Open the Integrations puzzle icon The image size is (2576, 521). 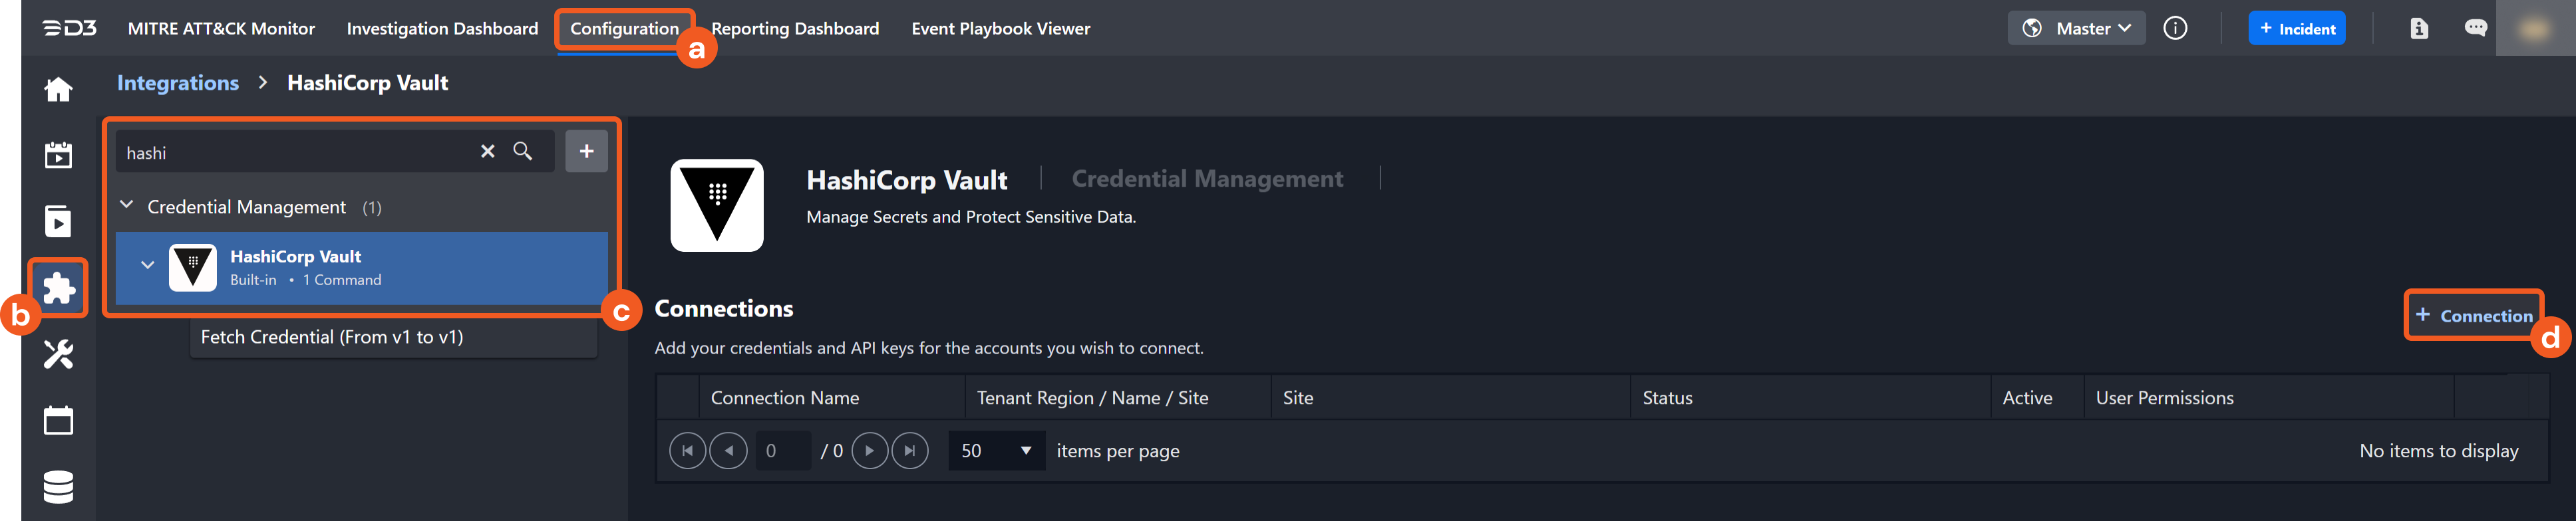click(58, 288)
